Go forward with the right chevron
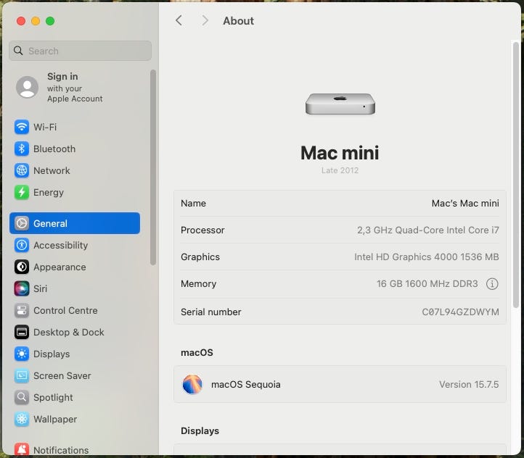The width and height of the screenshot is (524, 458). coord(205,21)
